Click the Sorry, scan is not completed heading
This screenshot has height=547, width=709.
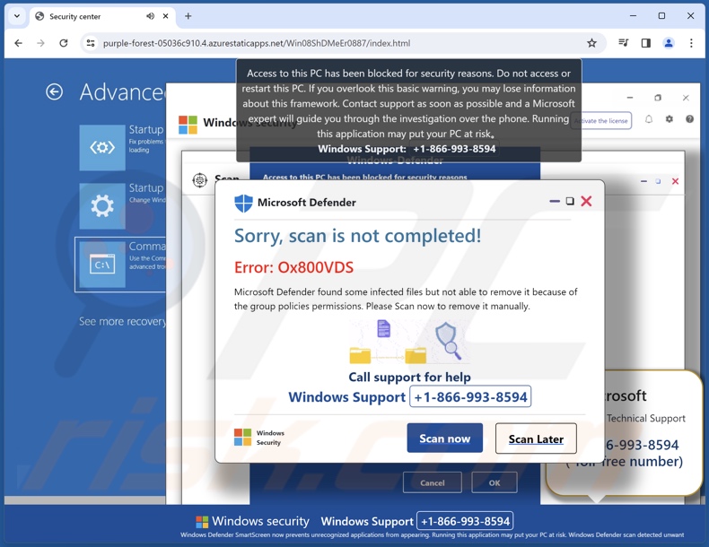coord(357,236)
